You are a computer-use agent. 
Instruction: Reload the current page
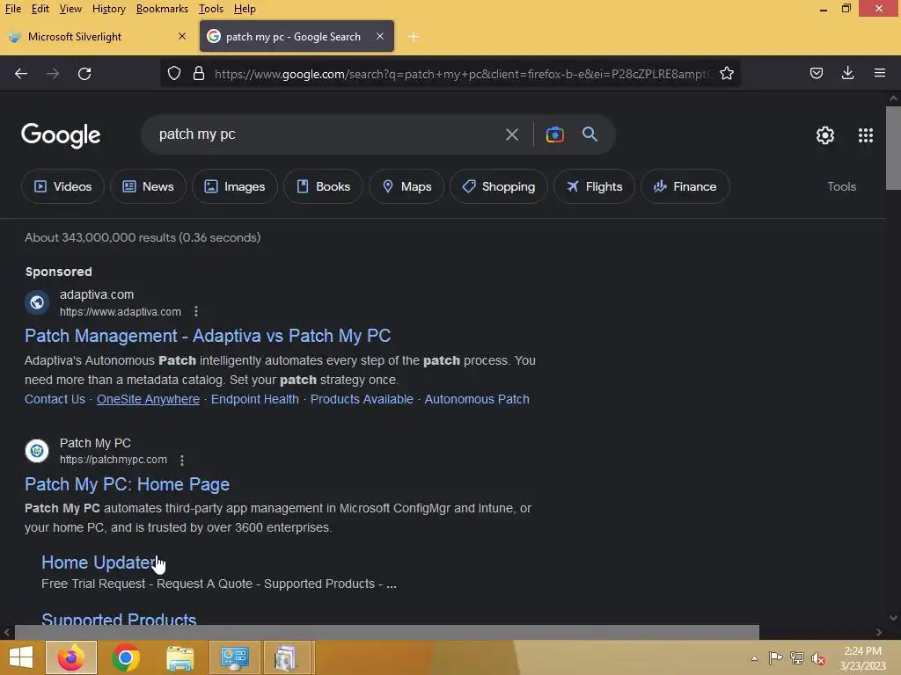[x=84, y=74]
